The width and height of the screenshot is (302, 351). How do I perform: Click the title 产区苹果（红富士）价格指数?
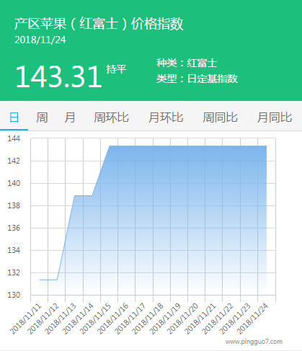[x=99, y=24]
